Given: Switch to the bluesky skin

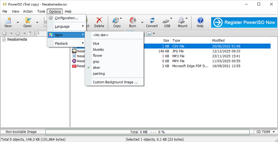Looking at the screenshot, I should (x=98, y=50).
